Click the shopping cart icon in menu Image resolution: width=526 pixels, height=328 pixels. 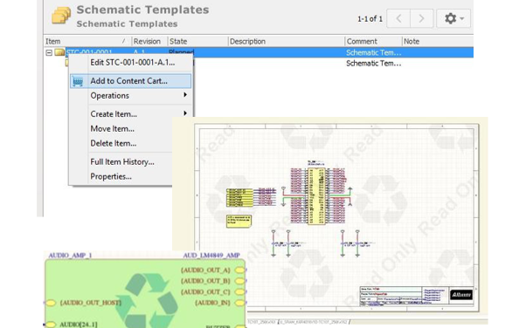[x=78, y=81]
